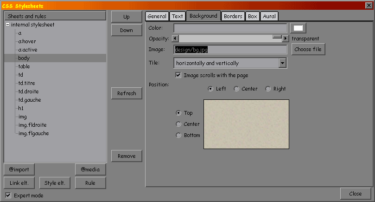
Task: Select the a:active rule
Action: pos(28,50)
